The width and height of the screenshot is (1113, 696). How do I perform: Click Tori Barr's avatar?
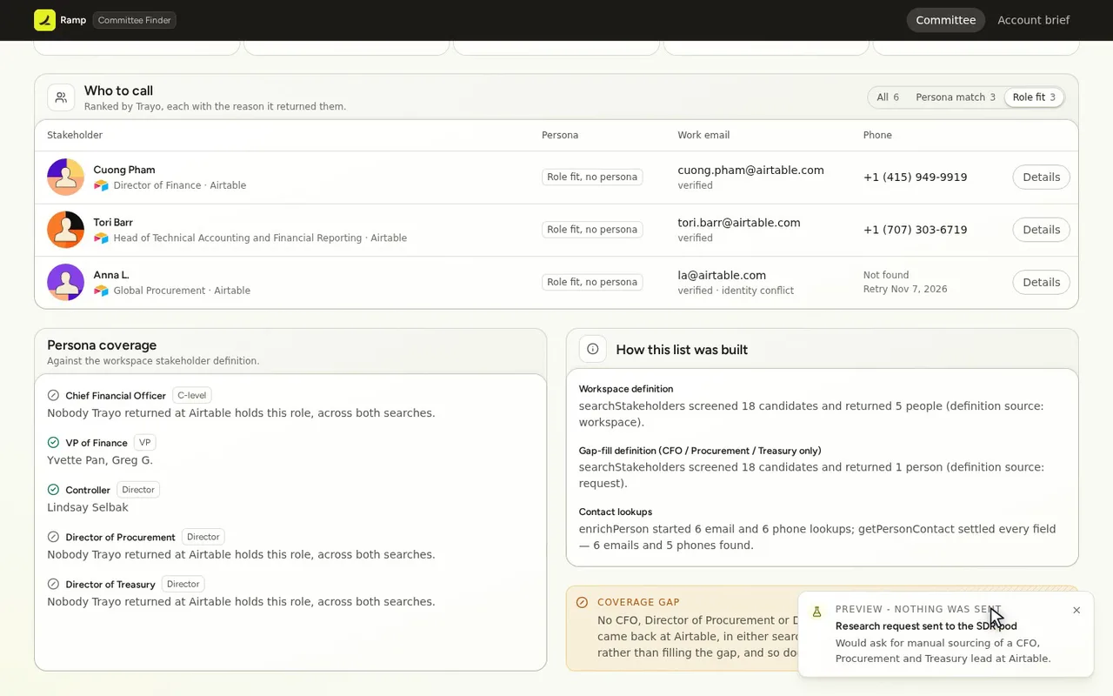(x=65, y=230)
